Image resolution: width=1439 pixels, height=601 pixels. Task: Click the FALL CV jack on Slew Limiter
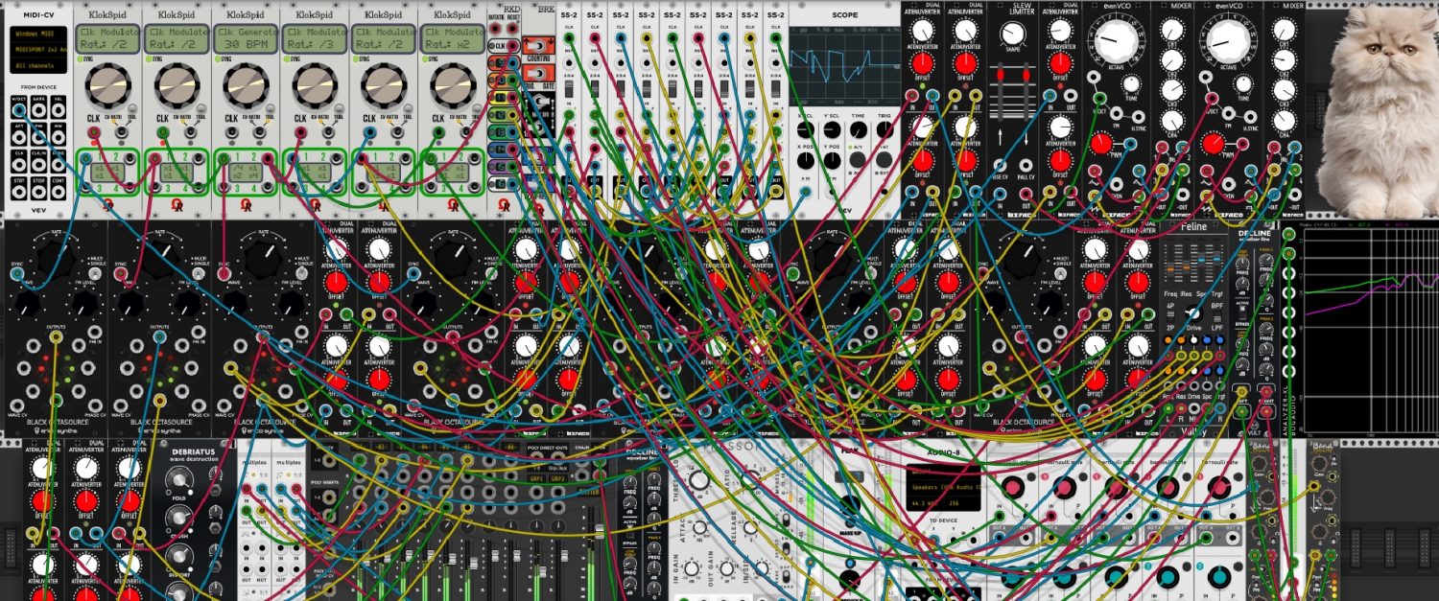coord(1026,165)
